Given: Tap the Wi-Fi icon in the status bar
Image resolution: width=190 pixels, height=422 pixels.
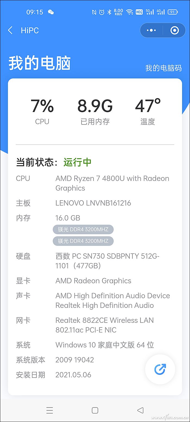Looking at the screenshot, I should [x=130, y=12].
